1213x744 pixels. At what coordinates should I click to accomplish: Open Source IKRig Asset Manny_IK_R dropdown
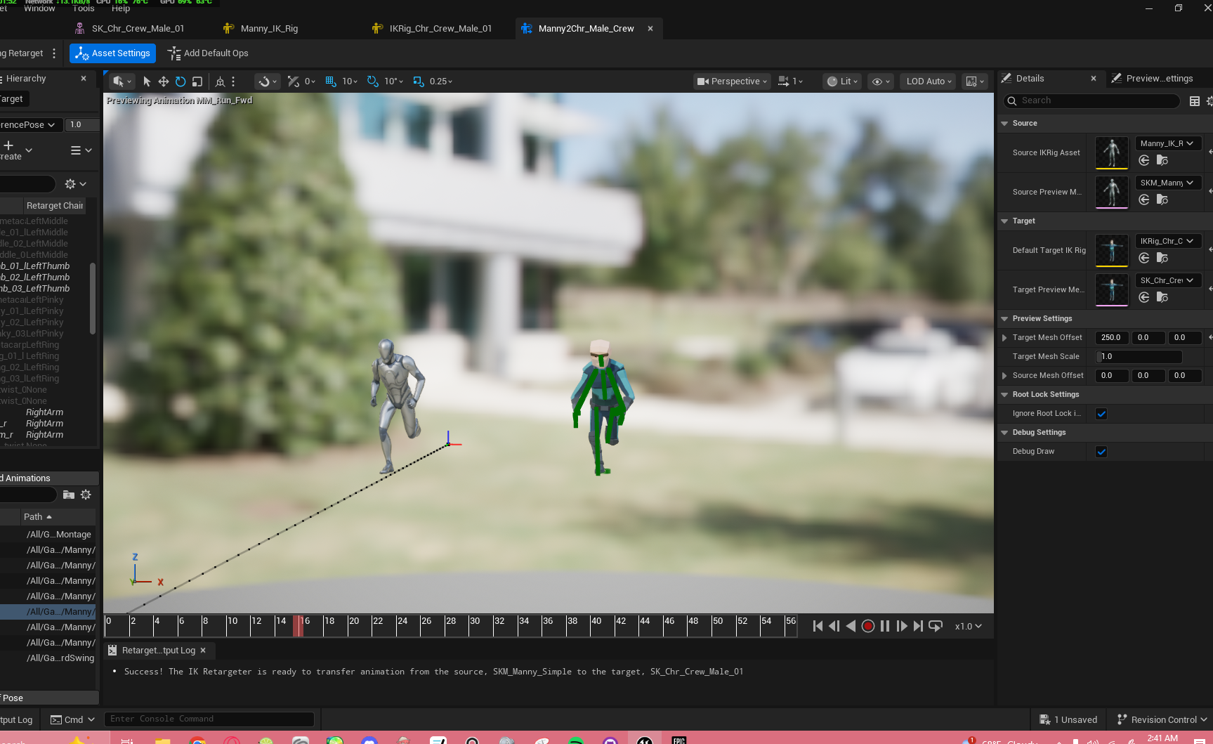pos(1168,143)
